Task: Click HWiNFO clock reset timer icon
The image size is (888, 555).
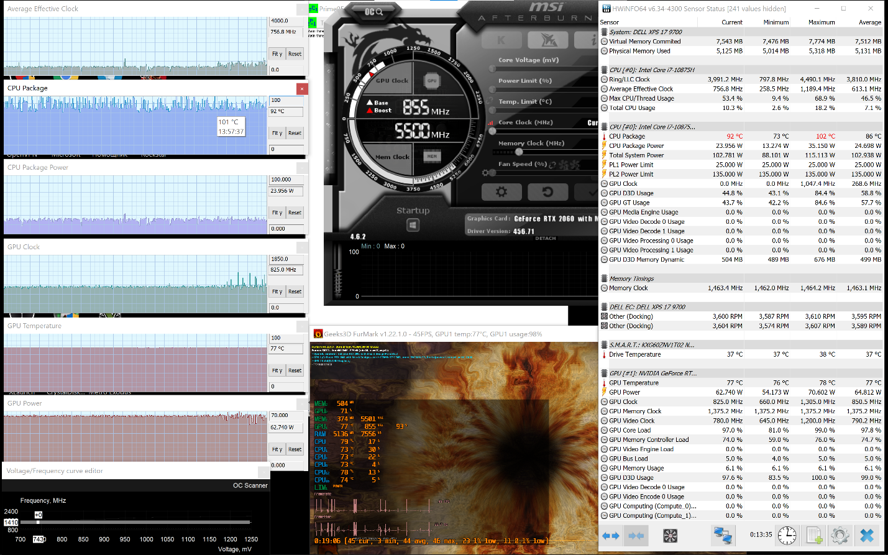Action: (787, 535)
